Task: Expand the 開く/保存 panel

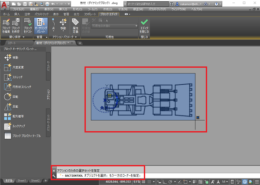Action: 17,37
